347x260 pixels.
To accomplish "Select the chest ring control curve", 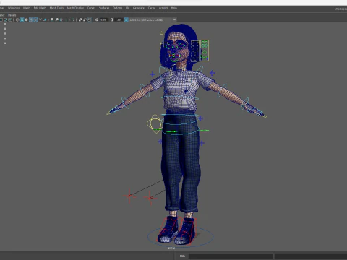I will (x=180, y=97).
